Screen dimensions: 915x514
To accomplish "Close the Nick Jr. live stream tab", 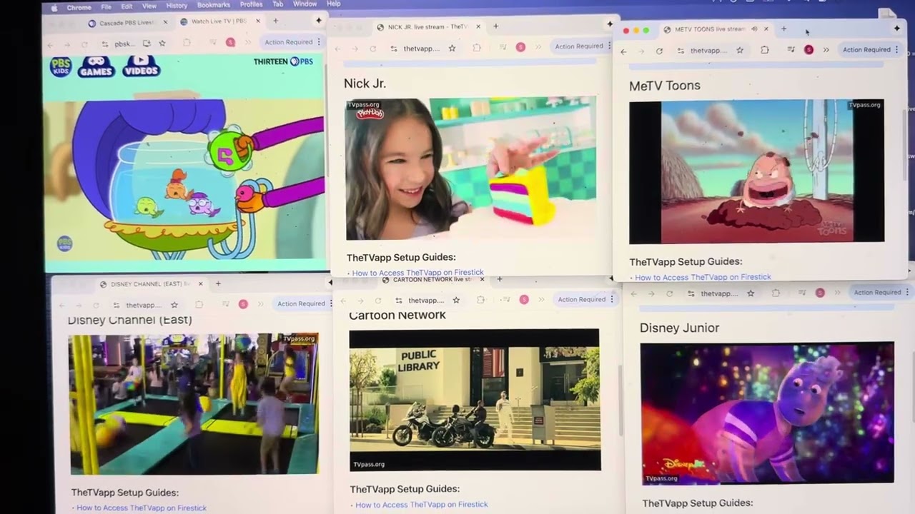I will (478, 26).
